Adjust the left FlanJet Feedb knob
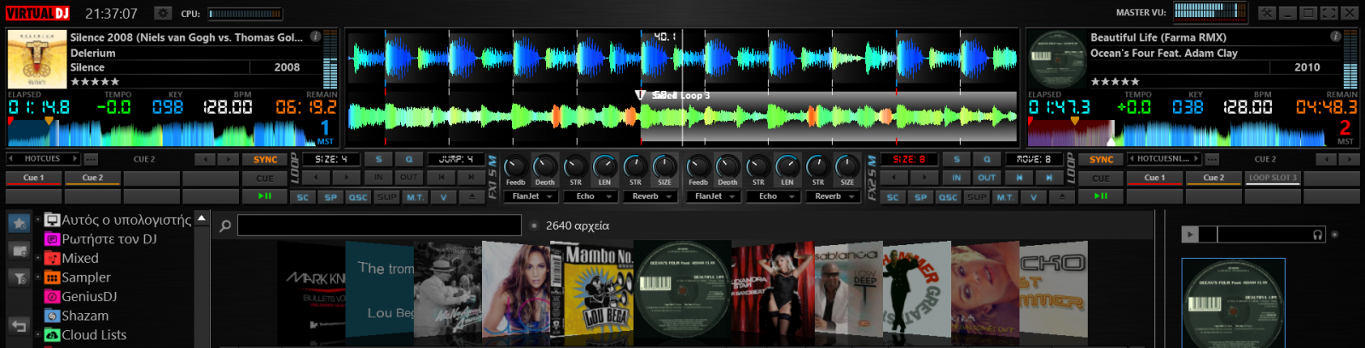 tap(515, 167)
